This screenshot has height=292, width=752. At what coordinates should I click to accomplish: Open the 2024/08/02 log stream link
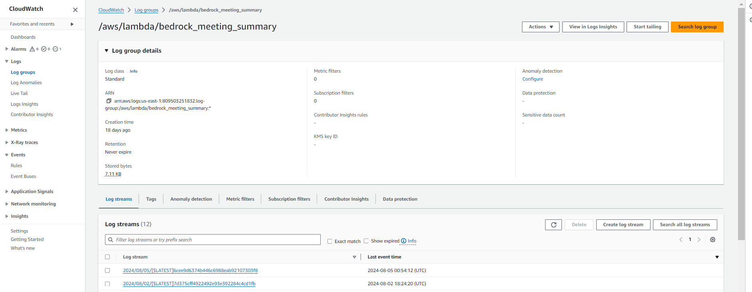point(189,284)
